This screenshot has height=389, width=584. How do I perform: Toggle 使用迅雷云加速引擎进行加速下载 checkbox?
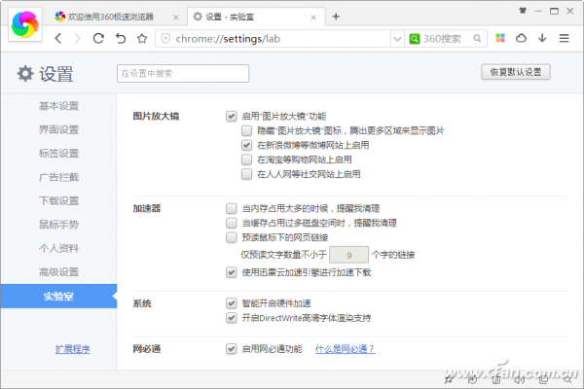tap(231, 272)
